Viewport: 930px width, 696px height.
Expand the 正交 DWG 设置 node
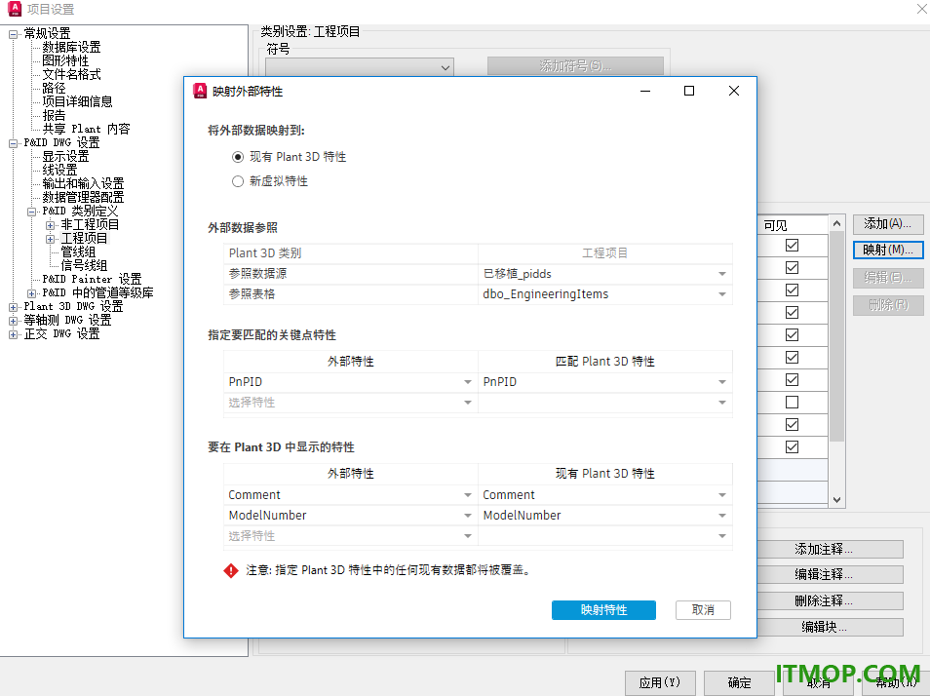13,334
